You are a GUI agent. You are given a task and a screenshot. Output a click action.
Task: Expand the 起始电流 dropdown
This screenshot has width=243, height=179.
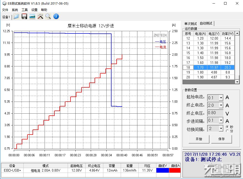point(221,98)
